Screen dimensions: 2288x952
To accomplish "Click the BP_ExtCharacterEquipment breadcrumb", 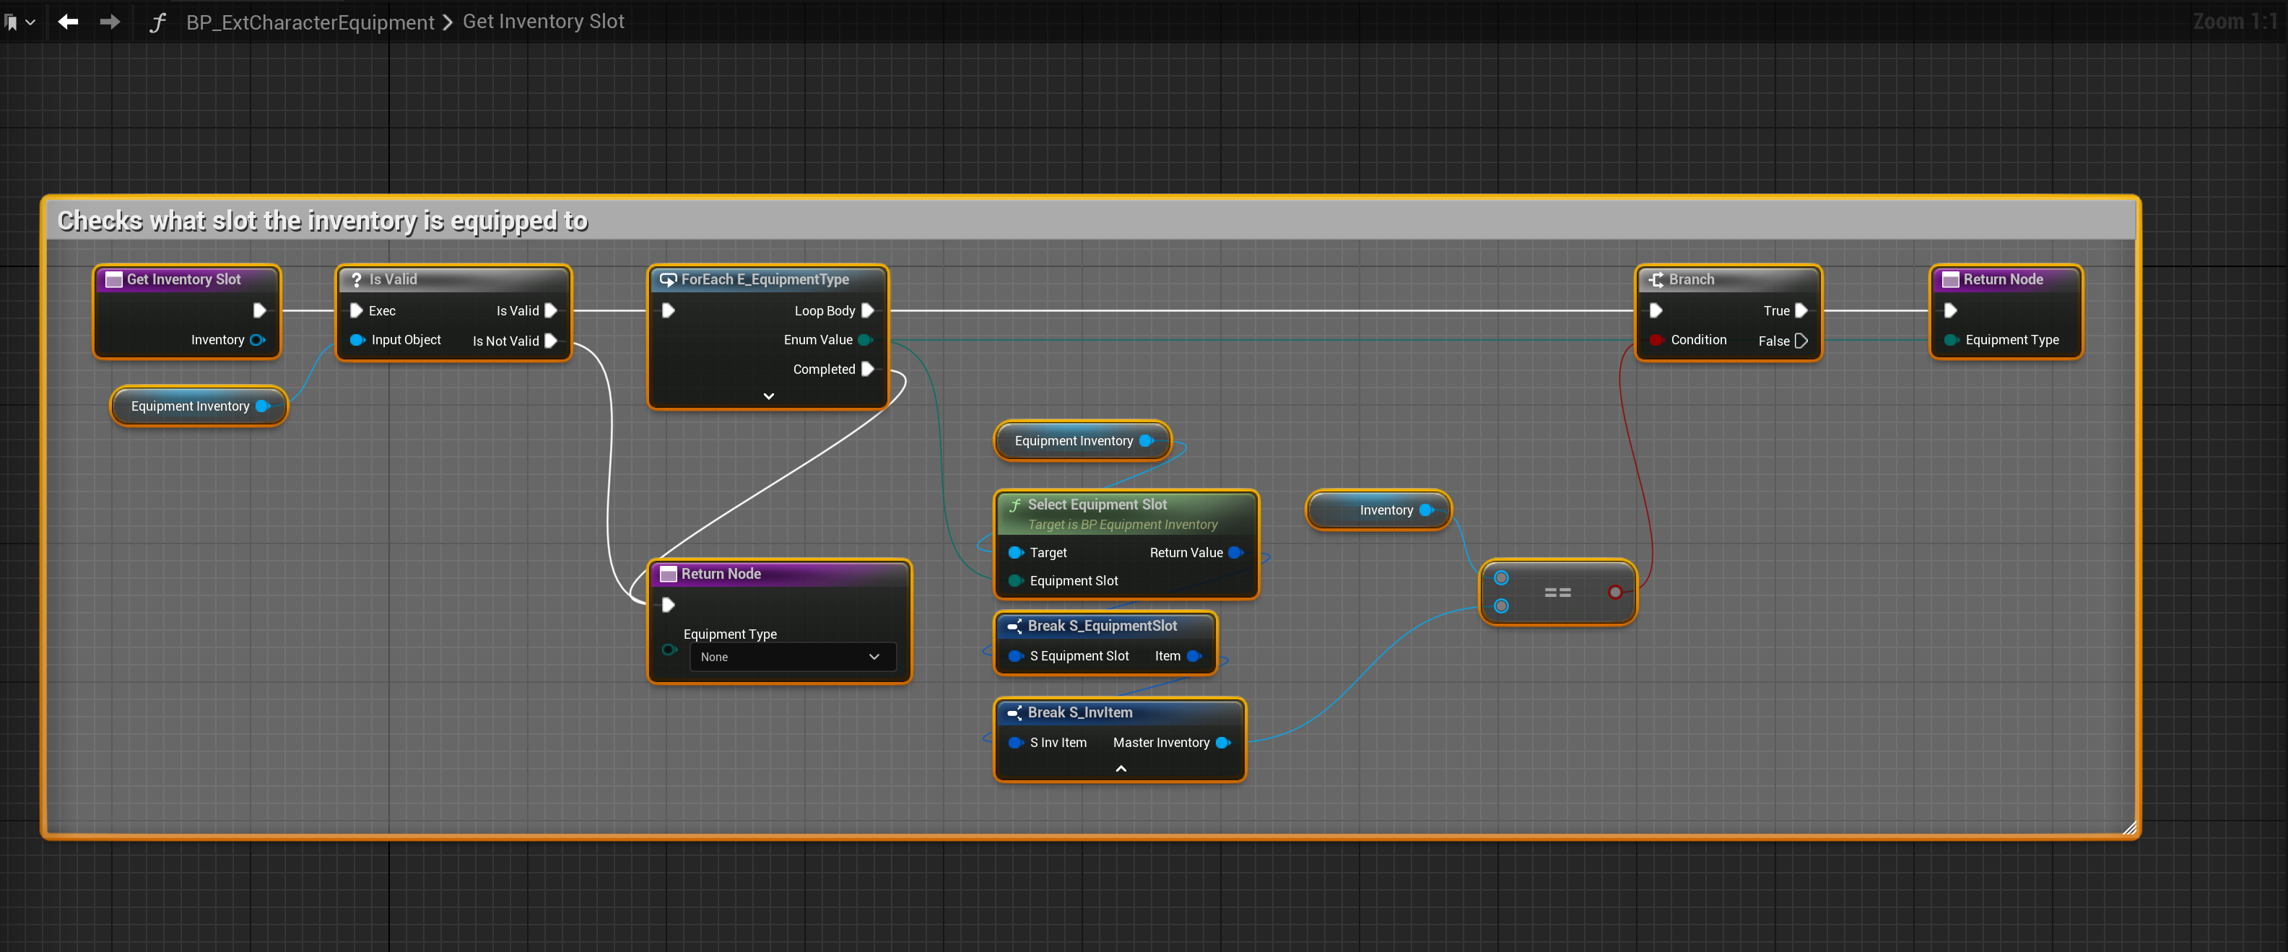I will (310, 22).
